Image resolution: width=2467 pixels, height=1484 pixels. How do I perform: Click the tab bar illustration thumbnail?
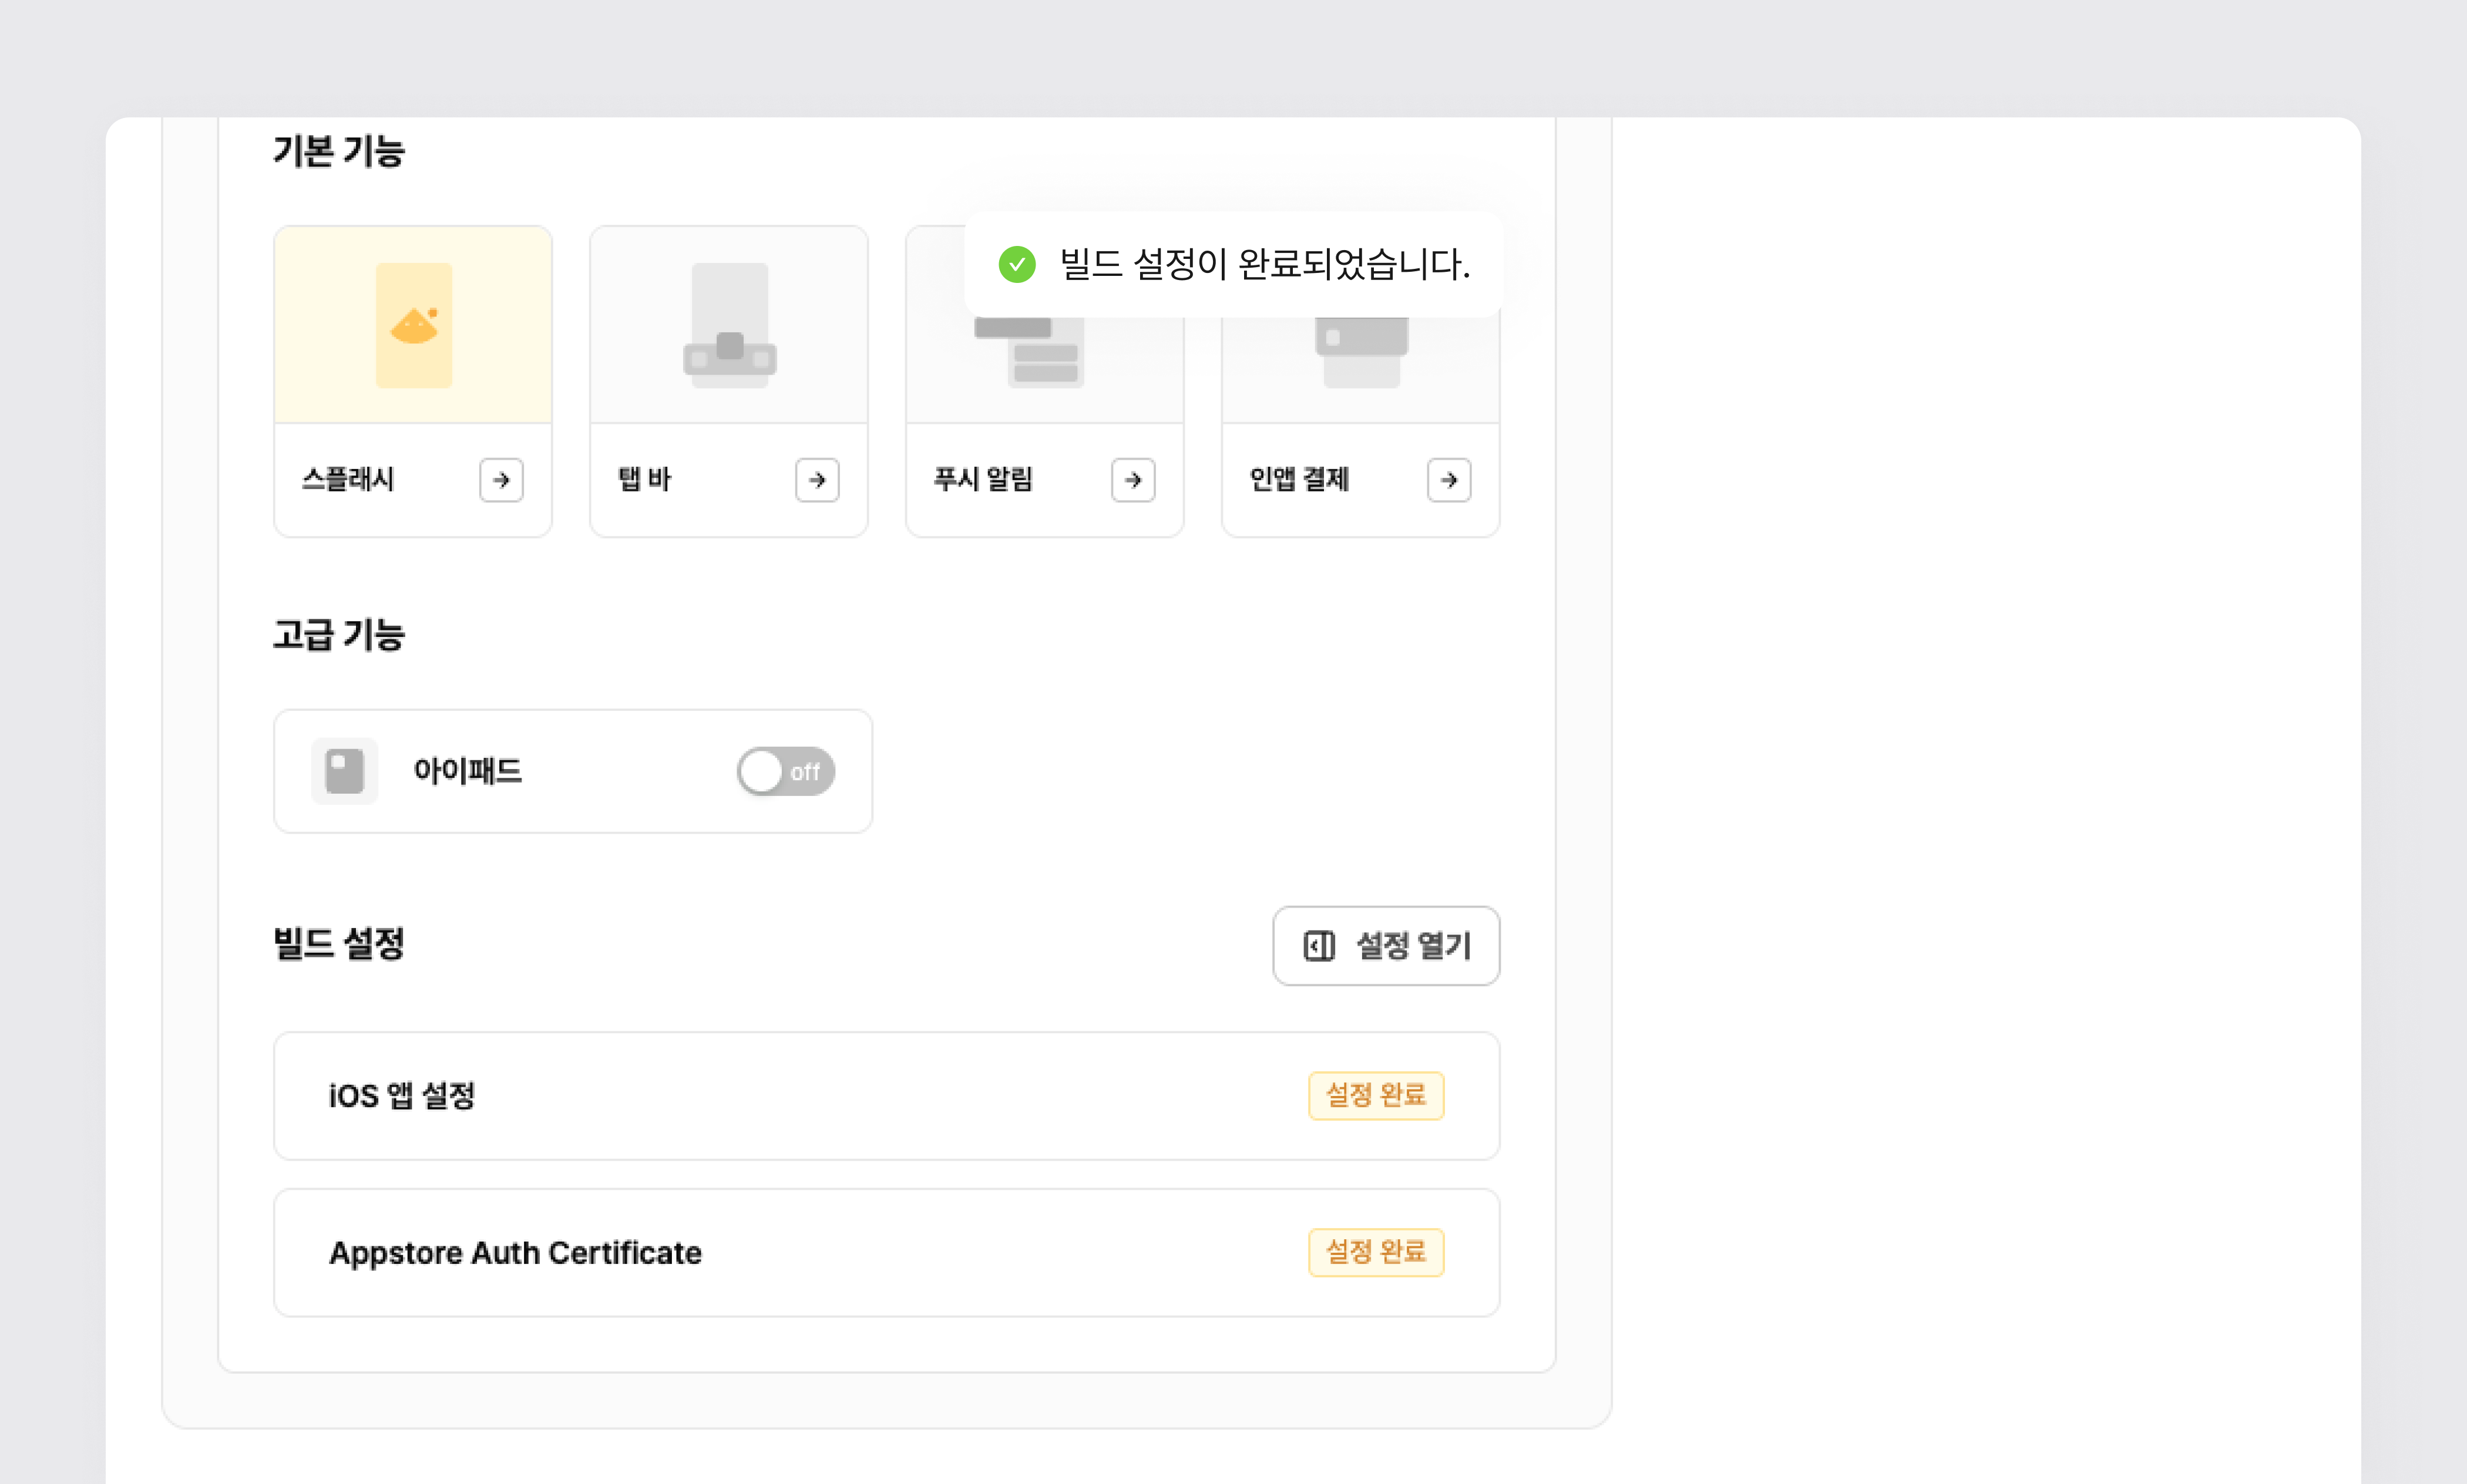point(730,325)
